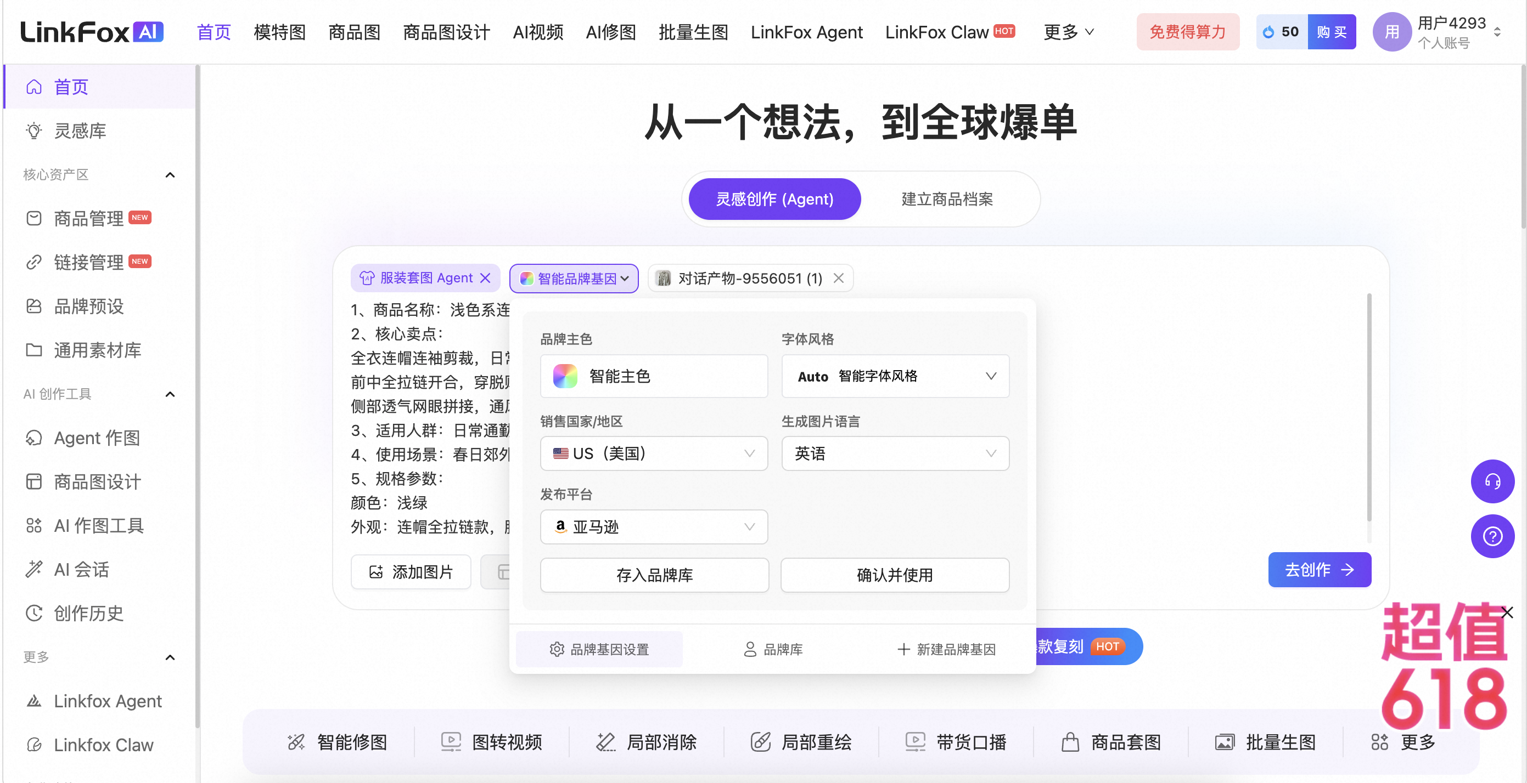Viewport: 1527px width, 783px height.
Task: Collapse the AI 创作工具 sidebar section
Action: (x=170, y=394)
